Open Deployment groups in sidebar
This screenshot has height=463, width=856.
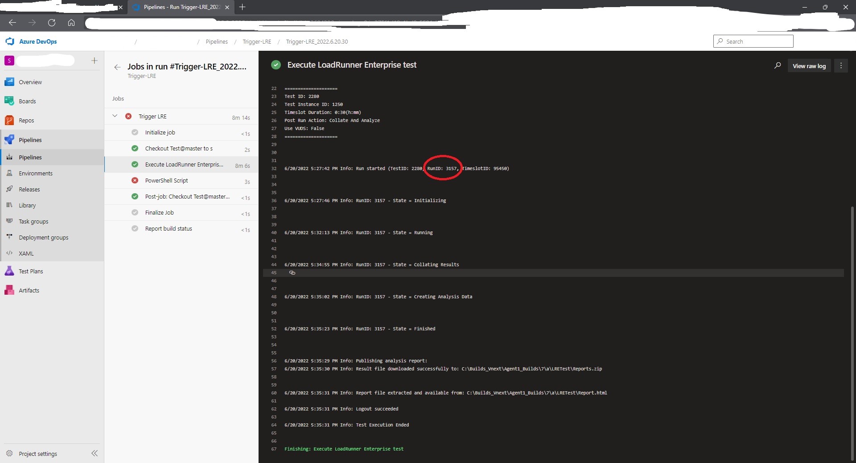(52, 237)
